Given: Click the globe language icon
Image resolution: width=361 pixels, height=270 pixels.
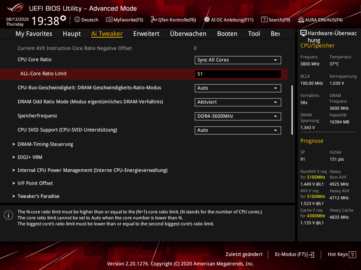Looking at the screenshot, I should [x=77, y=20].
